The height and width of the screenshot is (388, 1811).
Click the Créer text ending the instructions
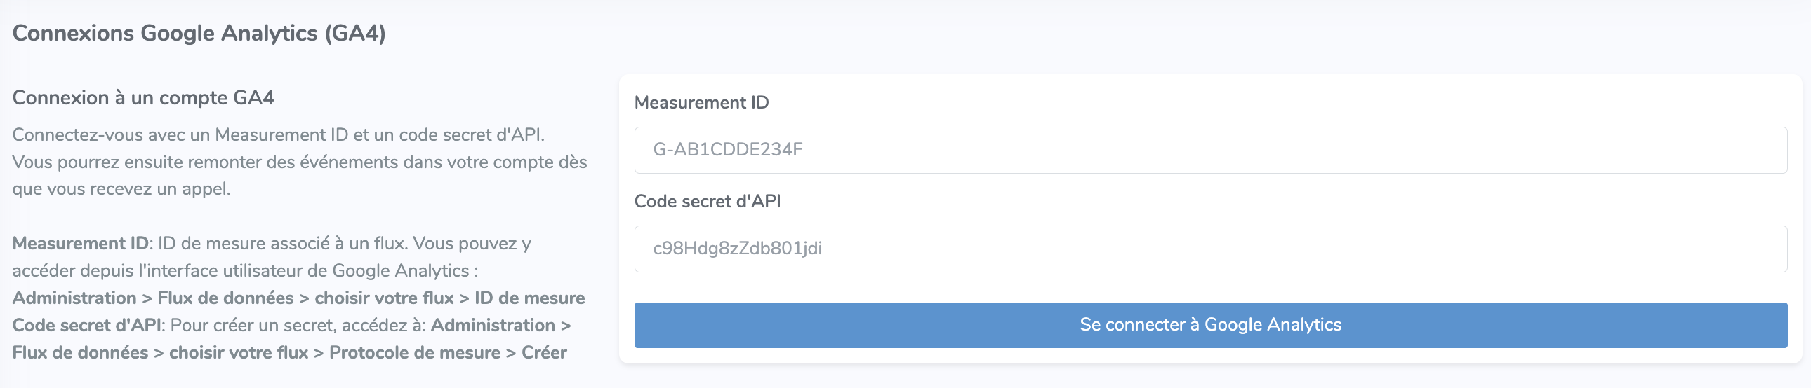[544, 353]
